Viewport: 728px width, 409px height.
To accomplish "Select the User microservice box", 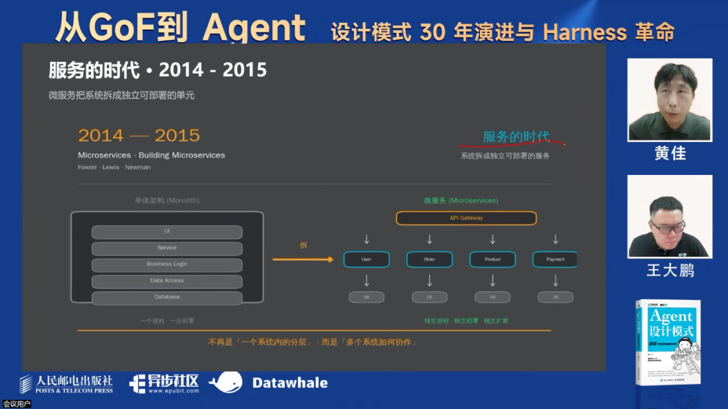I will (366, 259).
